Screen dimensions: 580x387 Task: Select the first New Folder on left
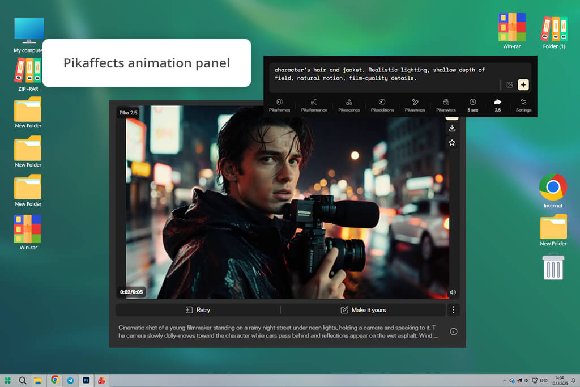coord(28,113)
